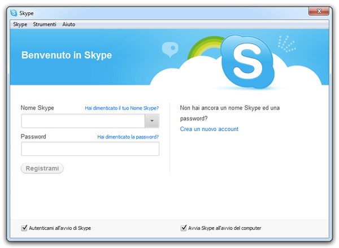Open the Aiuto menu
The height and width of the screenshot is (248, 339).
point(69,24)
